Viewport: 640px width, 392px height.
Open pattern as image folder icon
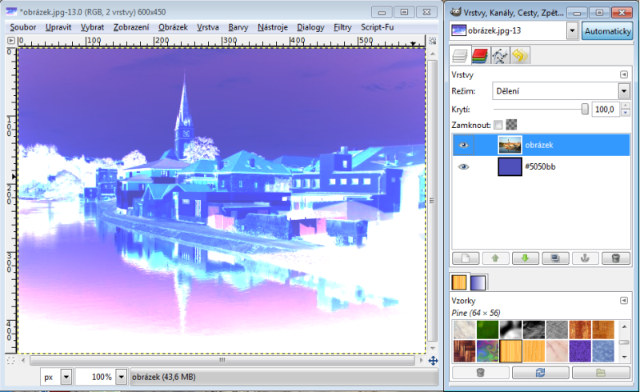(x=601, y=373)
